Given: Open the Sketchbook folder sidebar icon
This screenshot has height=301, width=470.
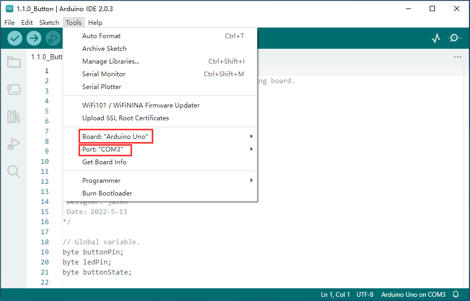Looking at the screenshot, I should click(14, 62).
